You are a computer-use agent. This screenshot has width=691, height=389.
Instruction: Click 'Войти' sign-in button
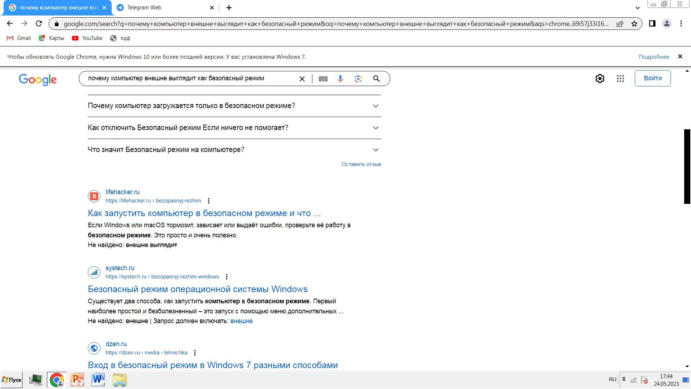tap(653, 78)
